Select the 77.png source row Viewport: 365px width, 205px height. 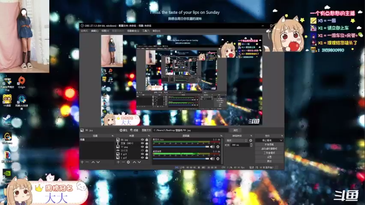pyautogui.click(x=132, y=147)
